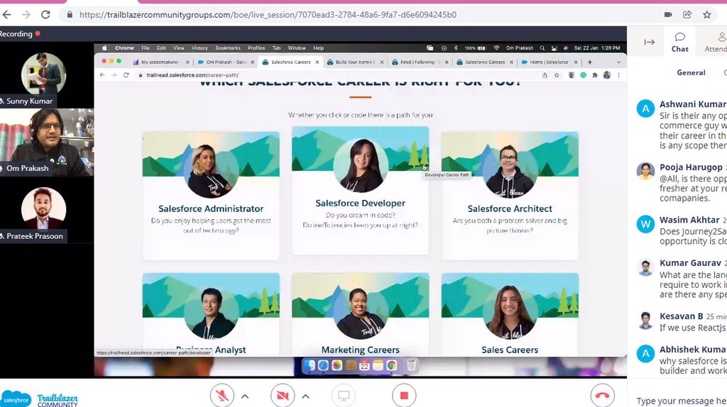The width and height of the screenshot is (727, 407).
Task: Collapse the chat side panel arrow
Action: tap(649, 42)
